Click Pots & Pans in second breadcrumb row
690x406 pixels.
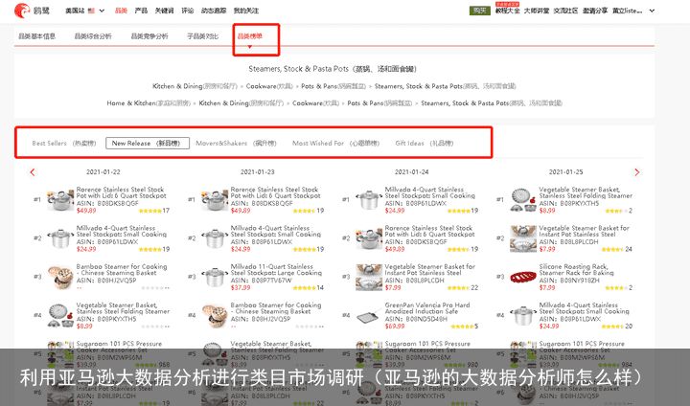click(x=364, y=102)
